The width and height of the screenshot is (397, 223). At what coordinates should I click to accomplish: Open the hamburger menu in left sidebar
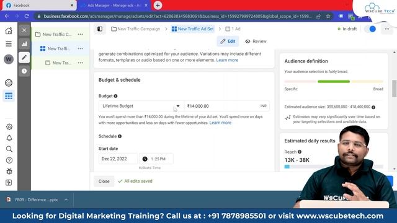click(9, 44)
